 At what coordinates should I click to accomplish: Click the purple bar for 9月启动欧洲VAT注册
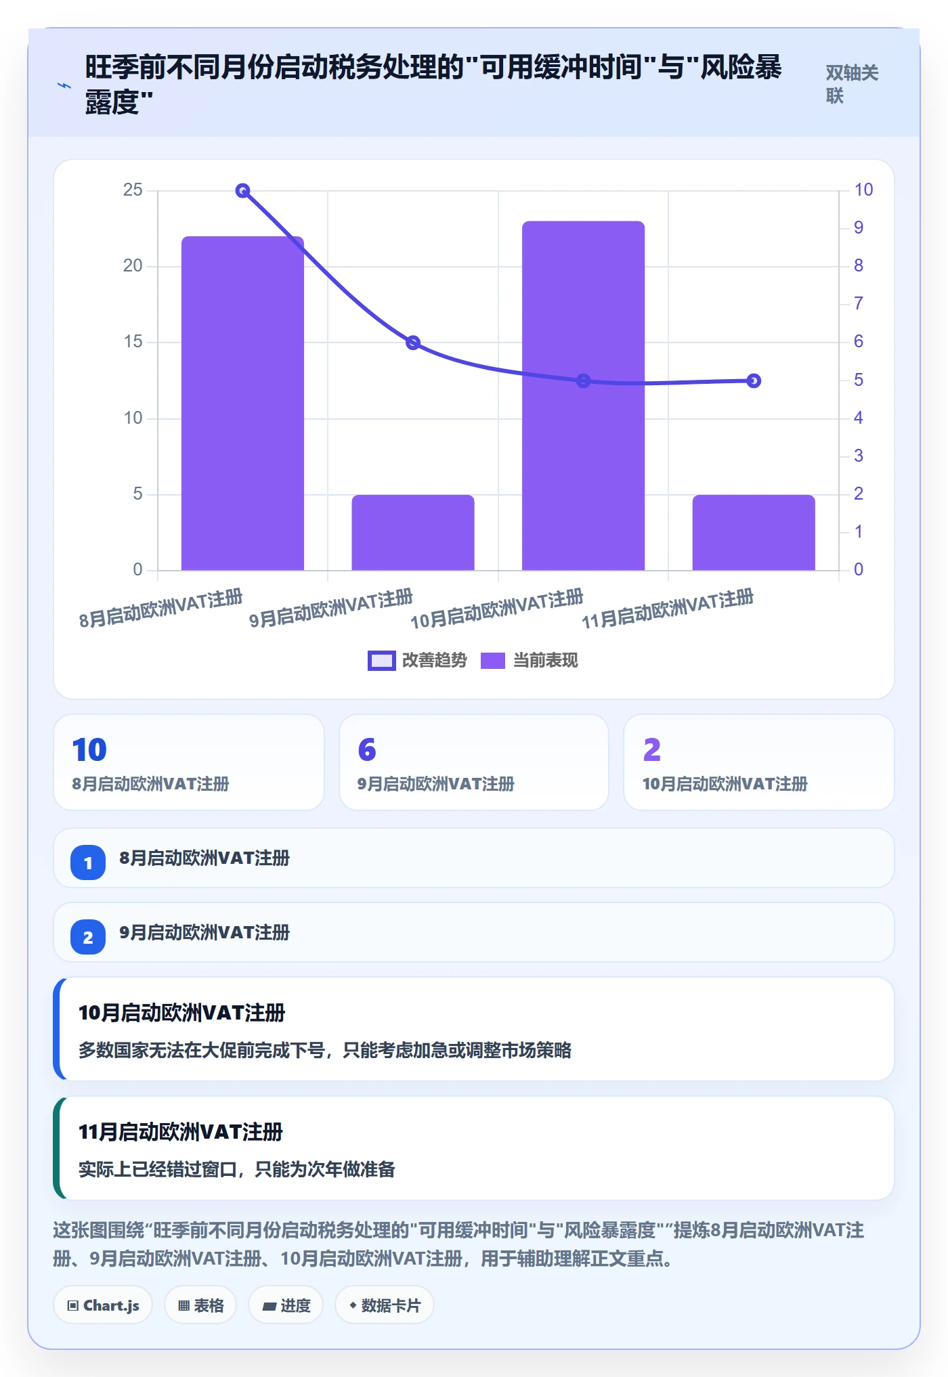413,532
